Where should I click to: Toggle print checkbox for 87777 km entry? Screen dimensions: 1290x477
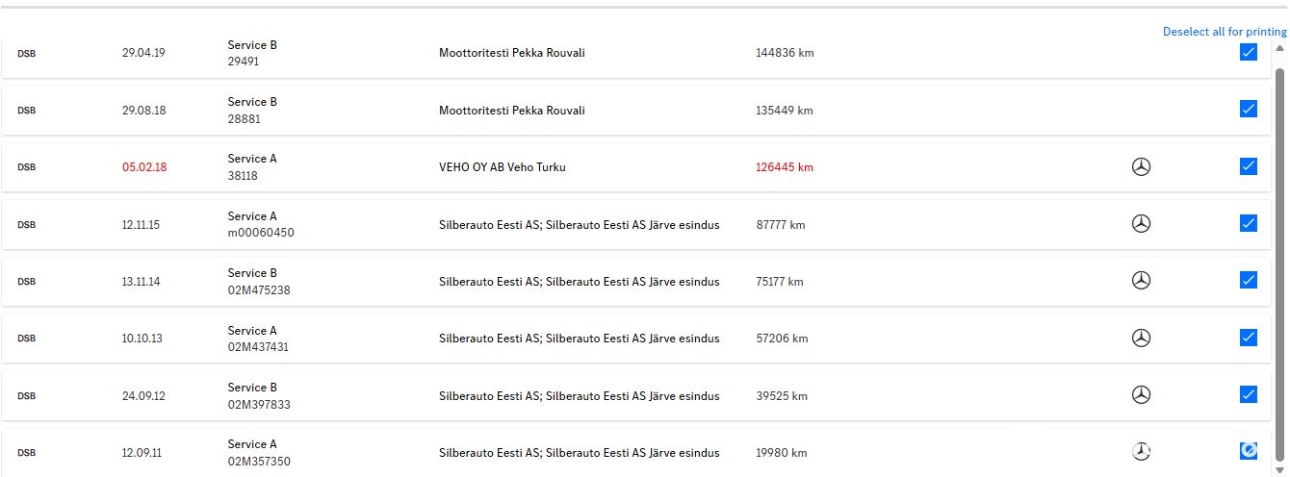pos(1249,223)
